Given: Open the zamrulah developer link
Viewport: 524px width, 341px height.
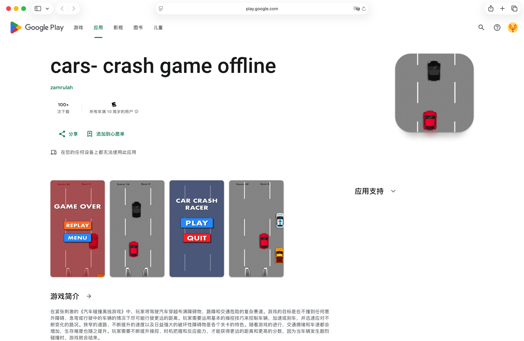Looking at the screenshot, I should point(61,88).
